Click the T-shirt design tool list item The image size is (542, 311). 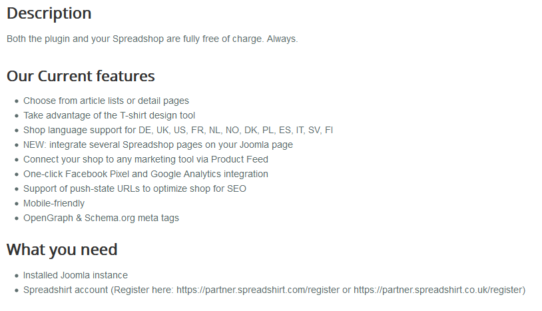[109, 115]
